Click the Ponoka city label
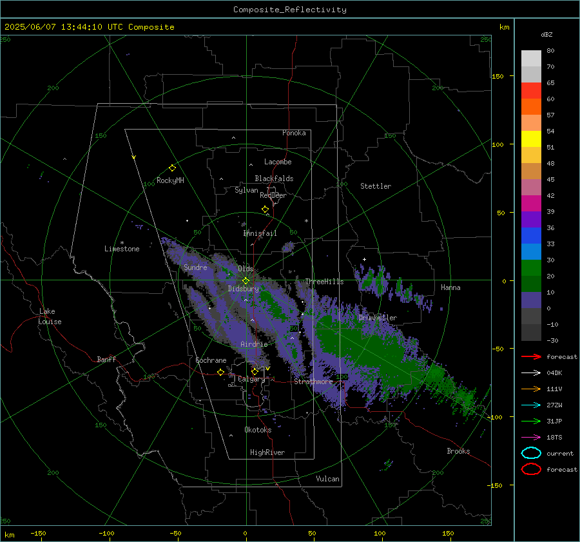This screenshot has height=542, width=580. coord(294,133)
